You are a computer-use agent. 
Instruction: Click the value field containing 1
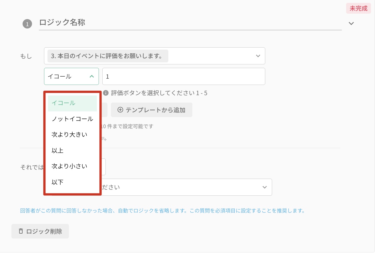[184, 76]
